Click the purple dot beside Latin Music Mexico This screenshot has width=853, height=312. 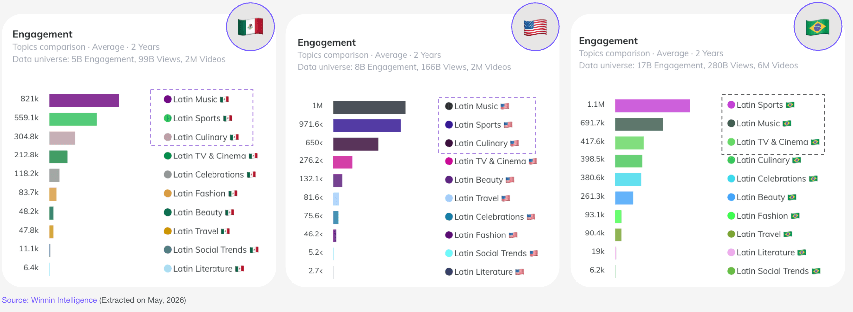(168, 99)
